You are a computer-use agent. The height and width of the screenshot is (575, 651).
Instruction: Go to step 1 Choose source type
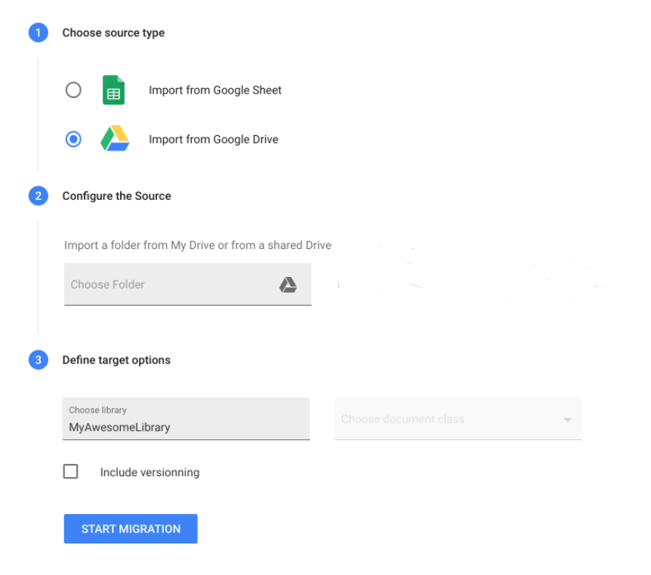39,32
